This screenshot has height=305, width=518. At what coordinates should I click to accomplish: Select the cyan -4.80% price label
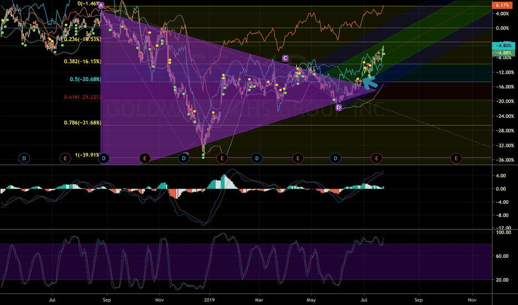503,45
